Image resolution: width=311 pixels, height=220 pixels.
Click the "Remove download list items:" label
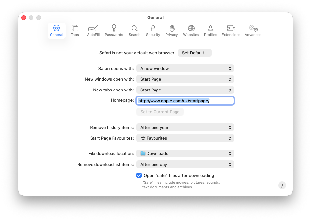[106, 165]
